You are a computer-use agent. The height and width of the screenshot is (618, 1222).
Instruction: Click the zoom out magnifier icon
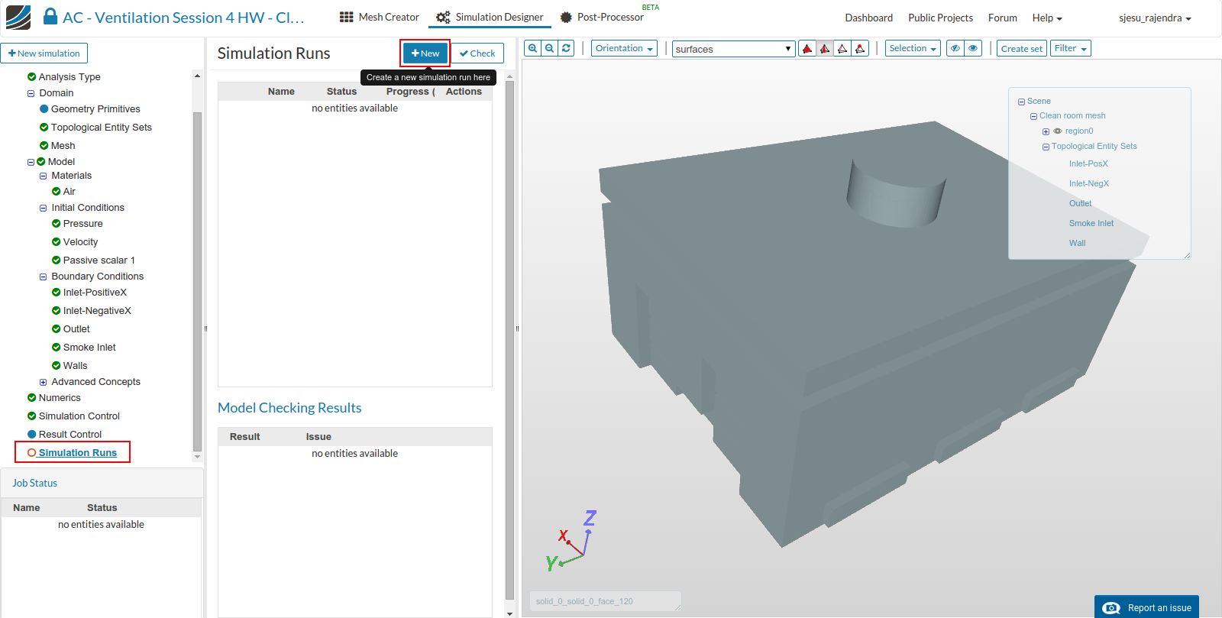(550, 48)
